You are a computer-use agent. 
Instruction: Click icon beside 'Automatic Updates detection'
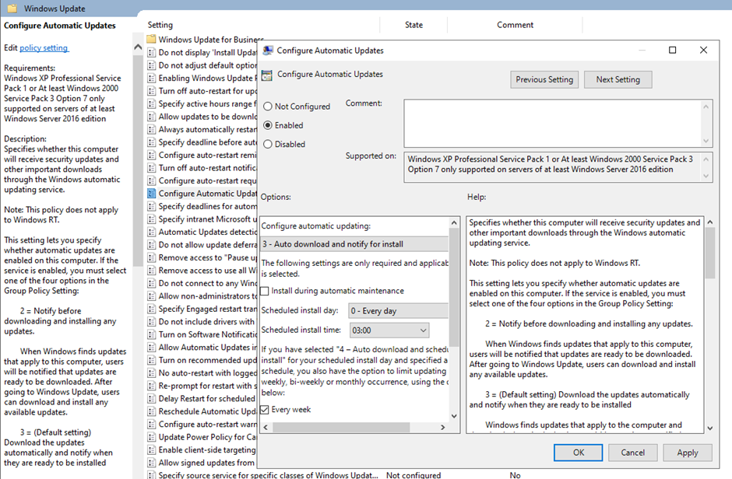151,232
